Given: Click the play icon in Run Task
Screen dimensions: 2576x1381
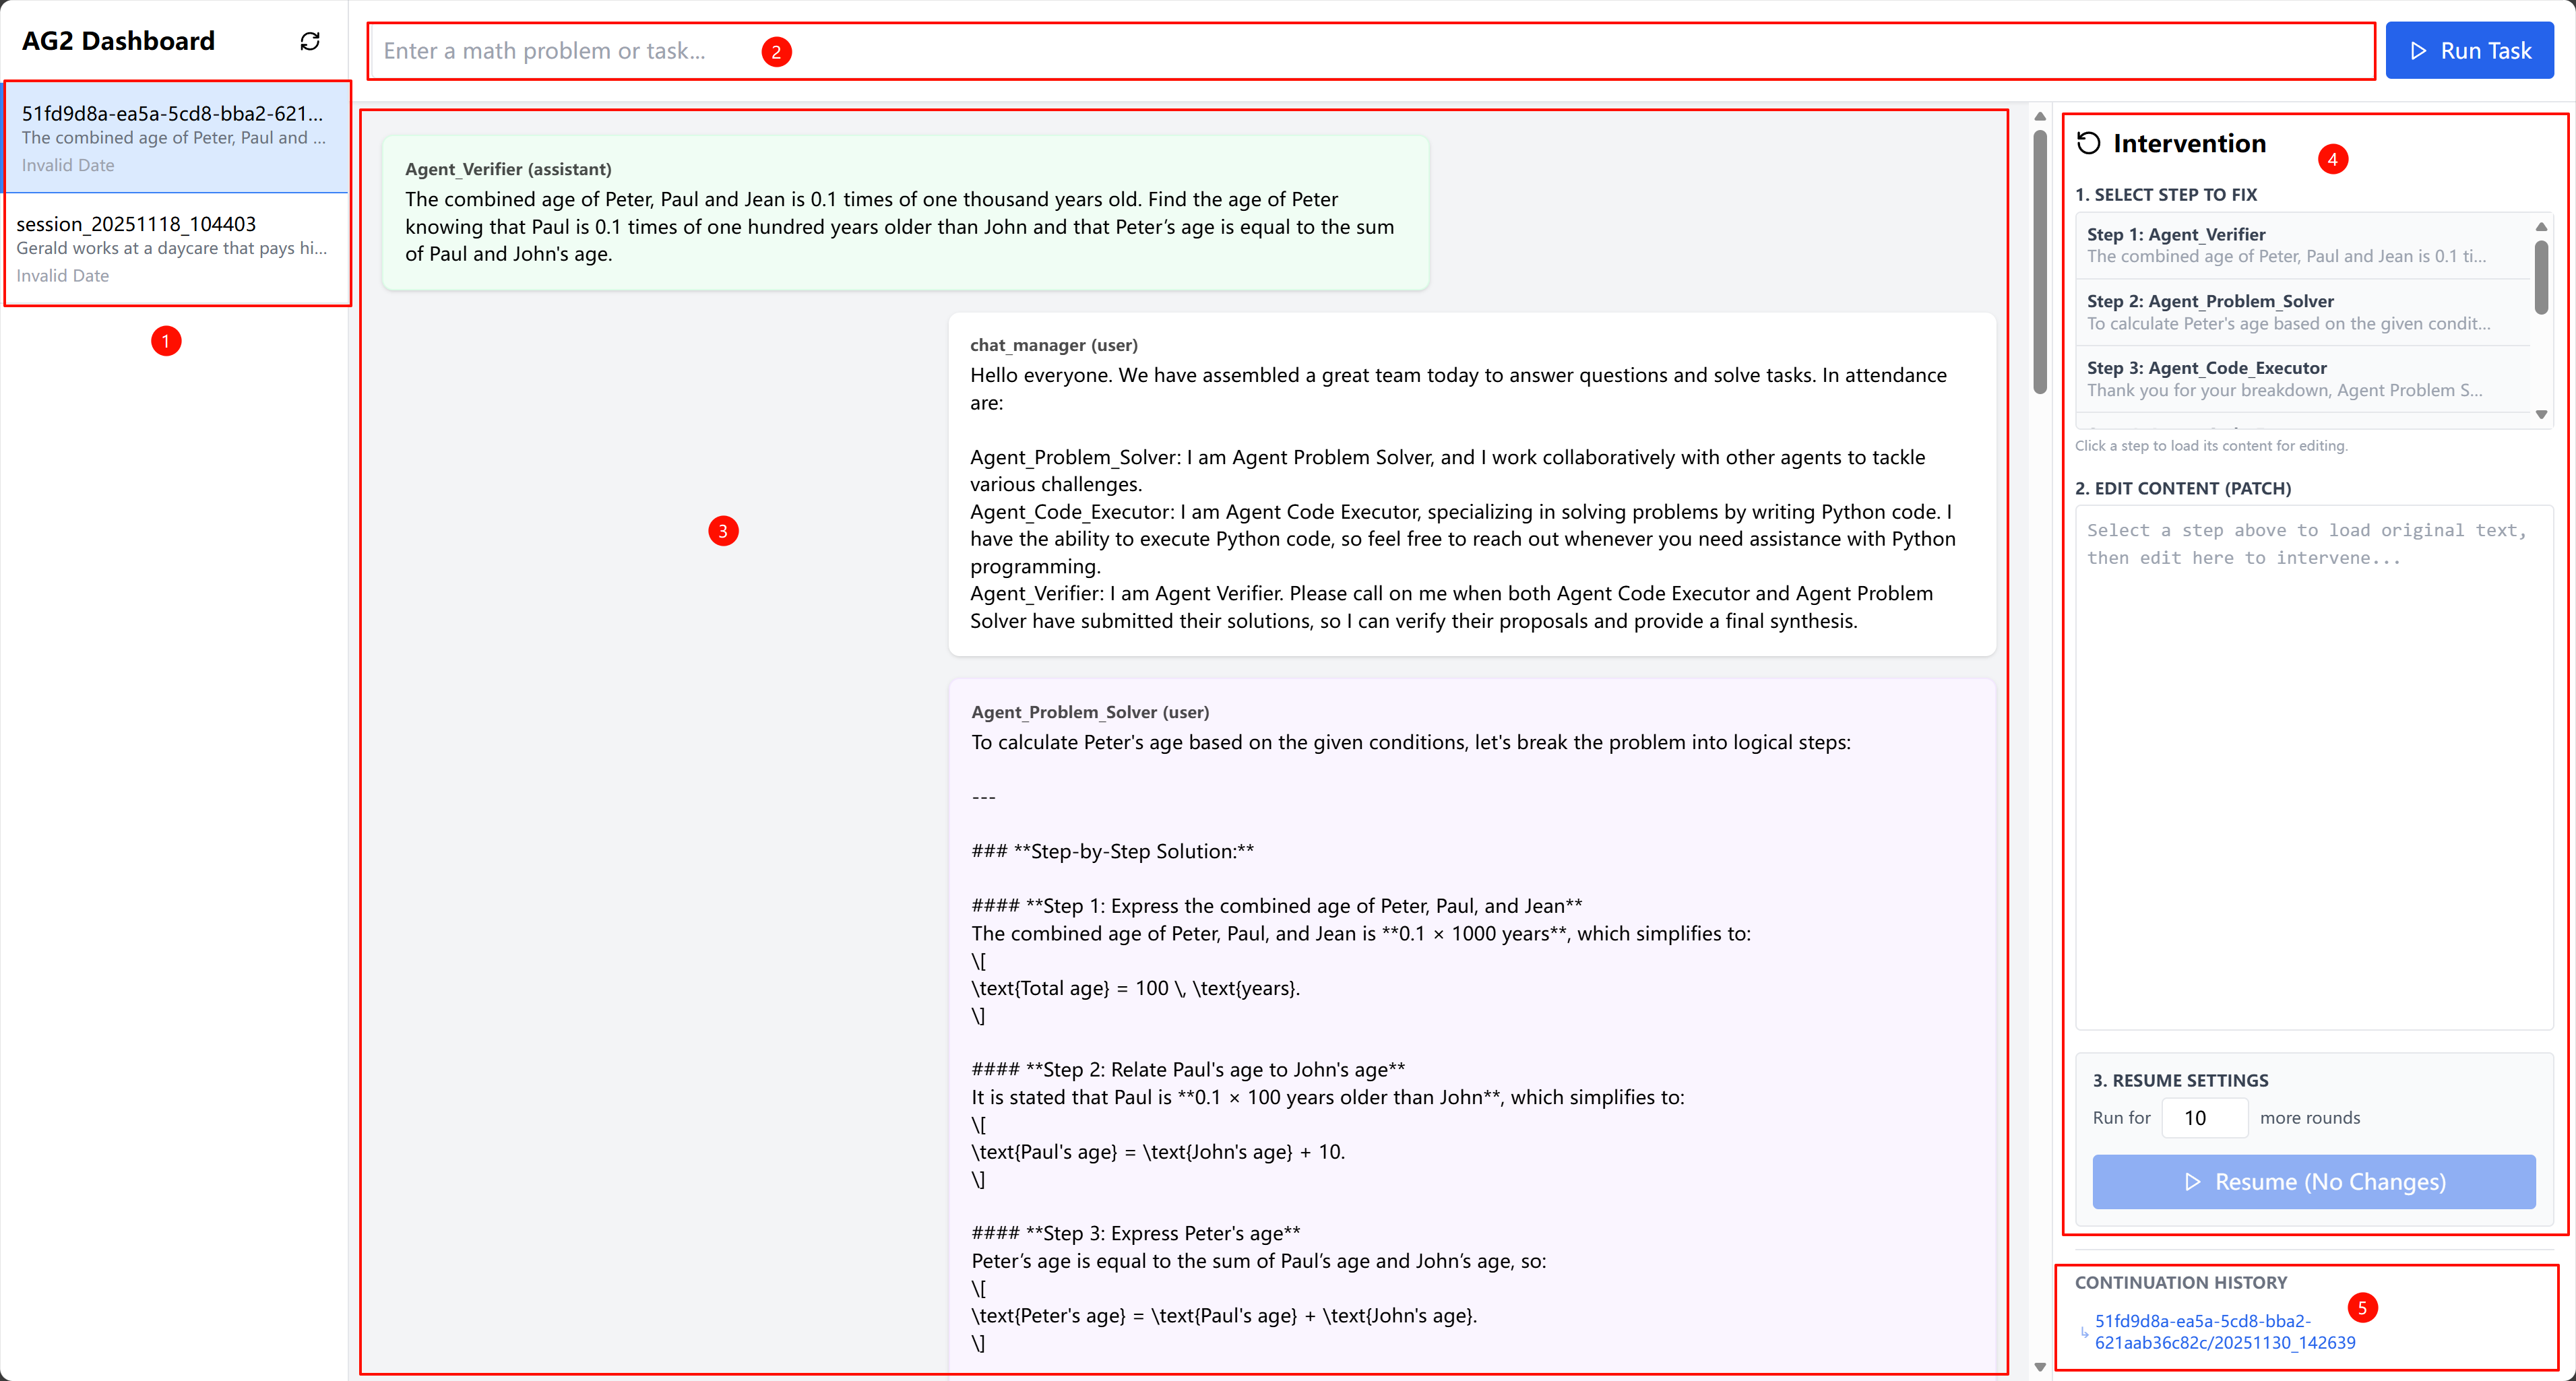Looking at the screenshot, I should coord(2418,51).
